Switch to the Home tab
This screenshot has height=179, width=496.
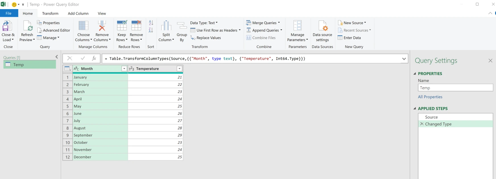coord(28,13)
